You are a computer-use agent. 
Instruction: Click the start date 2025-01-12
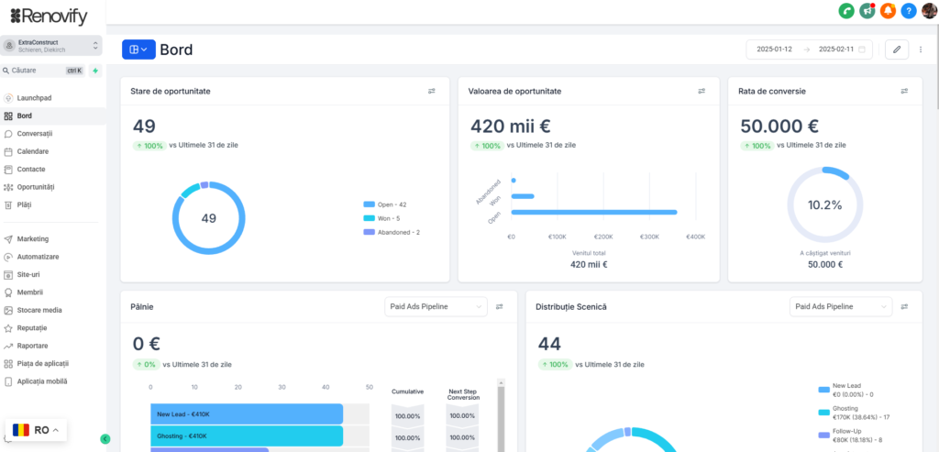point(774,50)
